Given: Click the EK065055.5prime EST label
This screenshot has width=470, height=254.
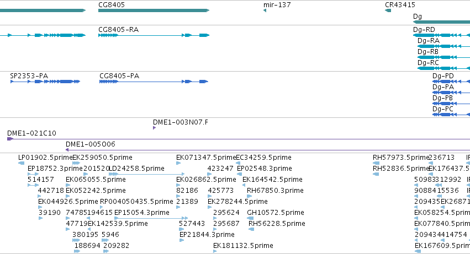Looking at the screenshot, I should (x=96, y=180).
